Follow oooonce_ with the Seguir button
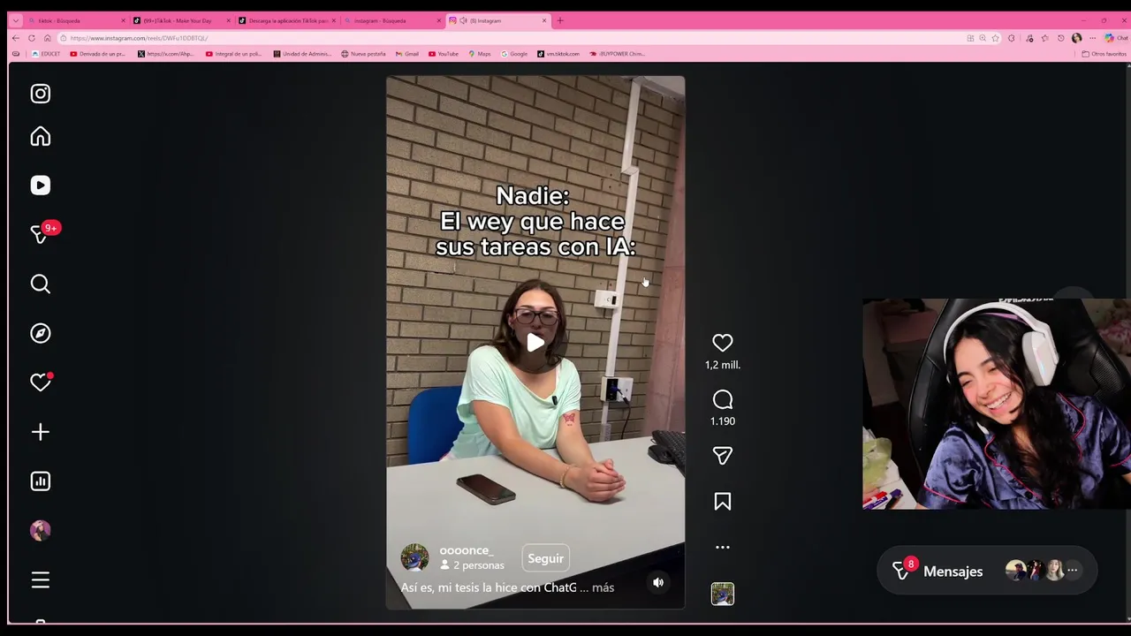Screen dimensions: 1131x636 [x=545, y=558]
